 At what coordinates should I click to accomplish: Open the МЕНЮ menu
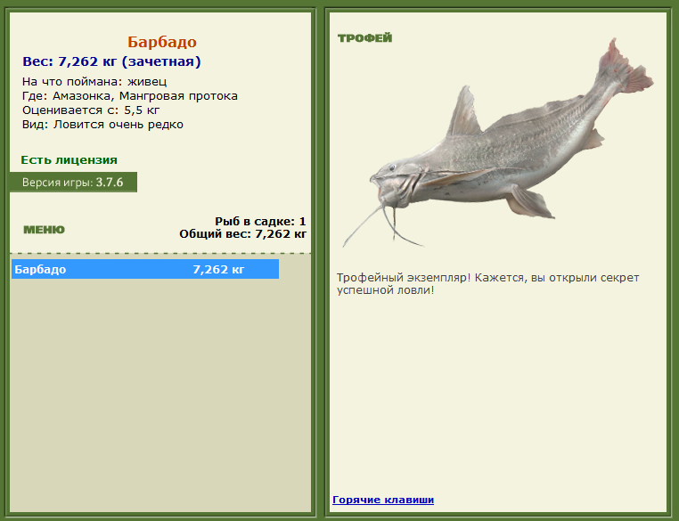pos(44,230)
